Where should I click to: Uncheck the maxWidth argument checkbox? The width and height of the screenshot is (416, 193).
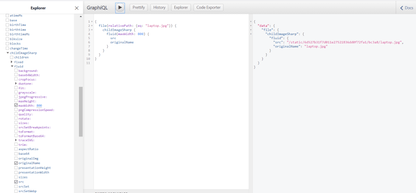click(16, 105)
